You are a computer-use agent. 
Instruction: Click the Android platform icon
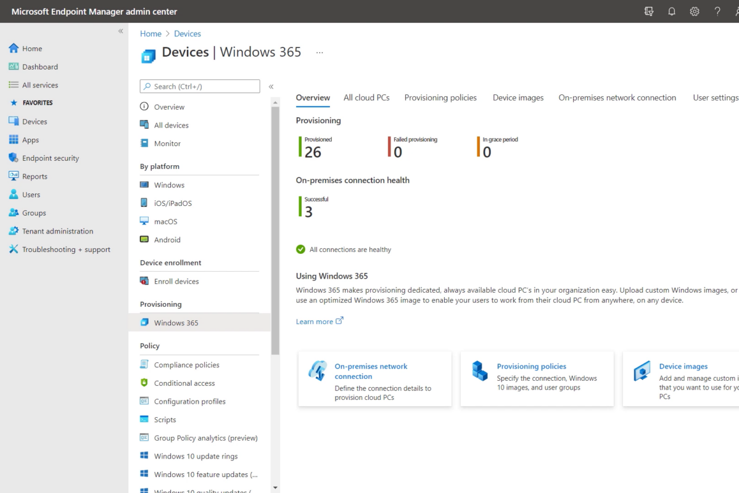pos(144,239)
